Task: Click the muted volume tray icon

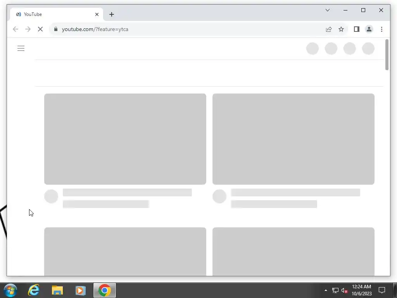Action: (344, 290)
